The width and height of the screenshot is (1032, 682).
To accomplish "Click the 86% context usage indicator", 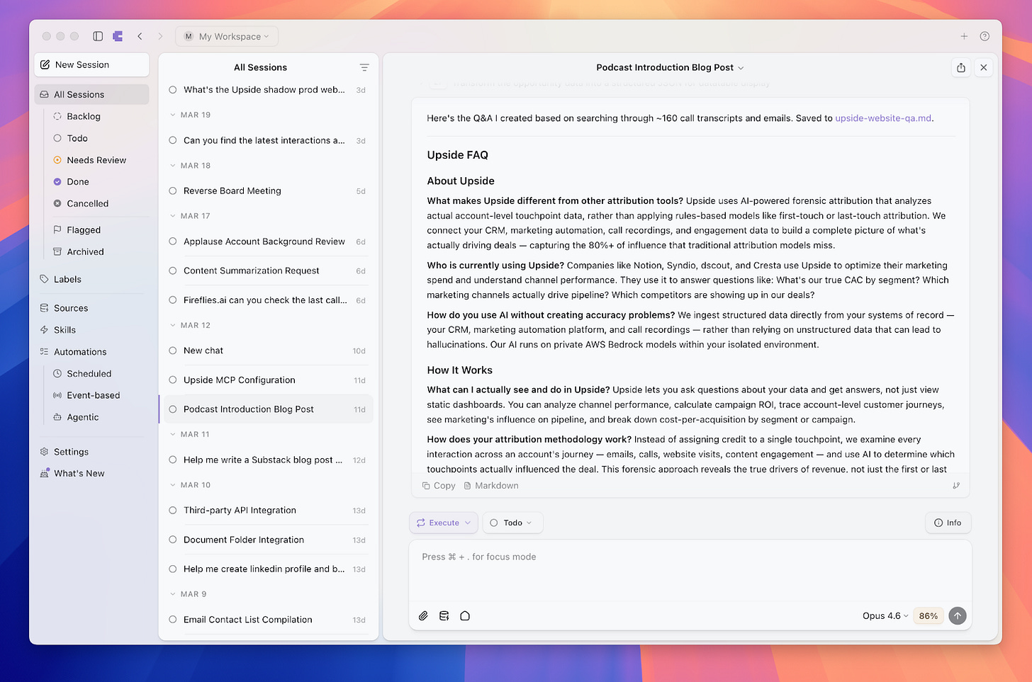I will click(x=928, y=615).
